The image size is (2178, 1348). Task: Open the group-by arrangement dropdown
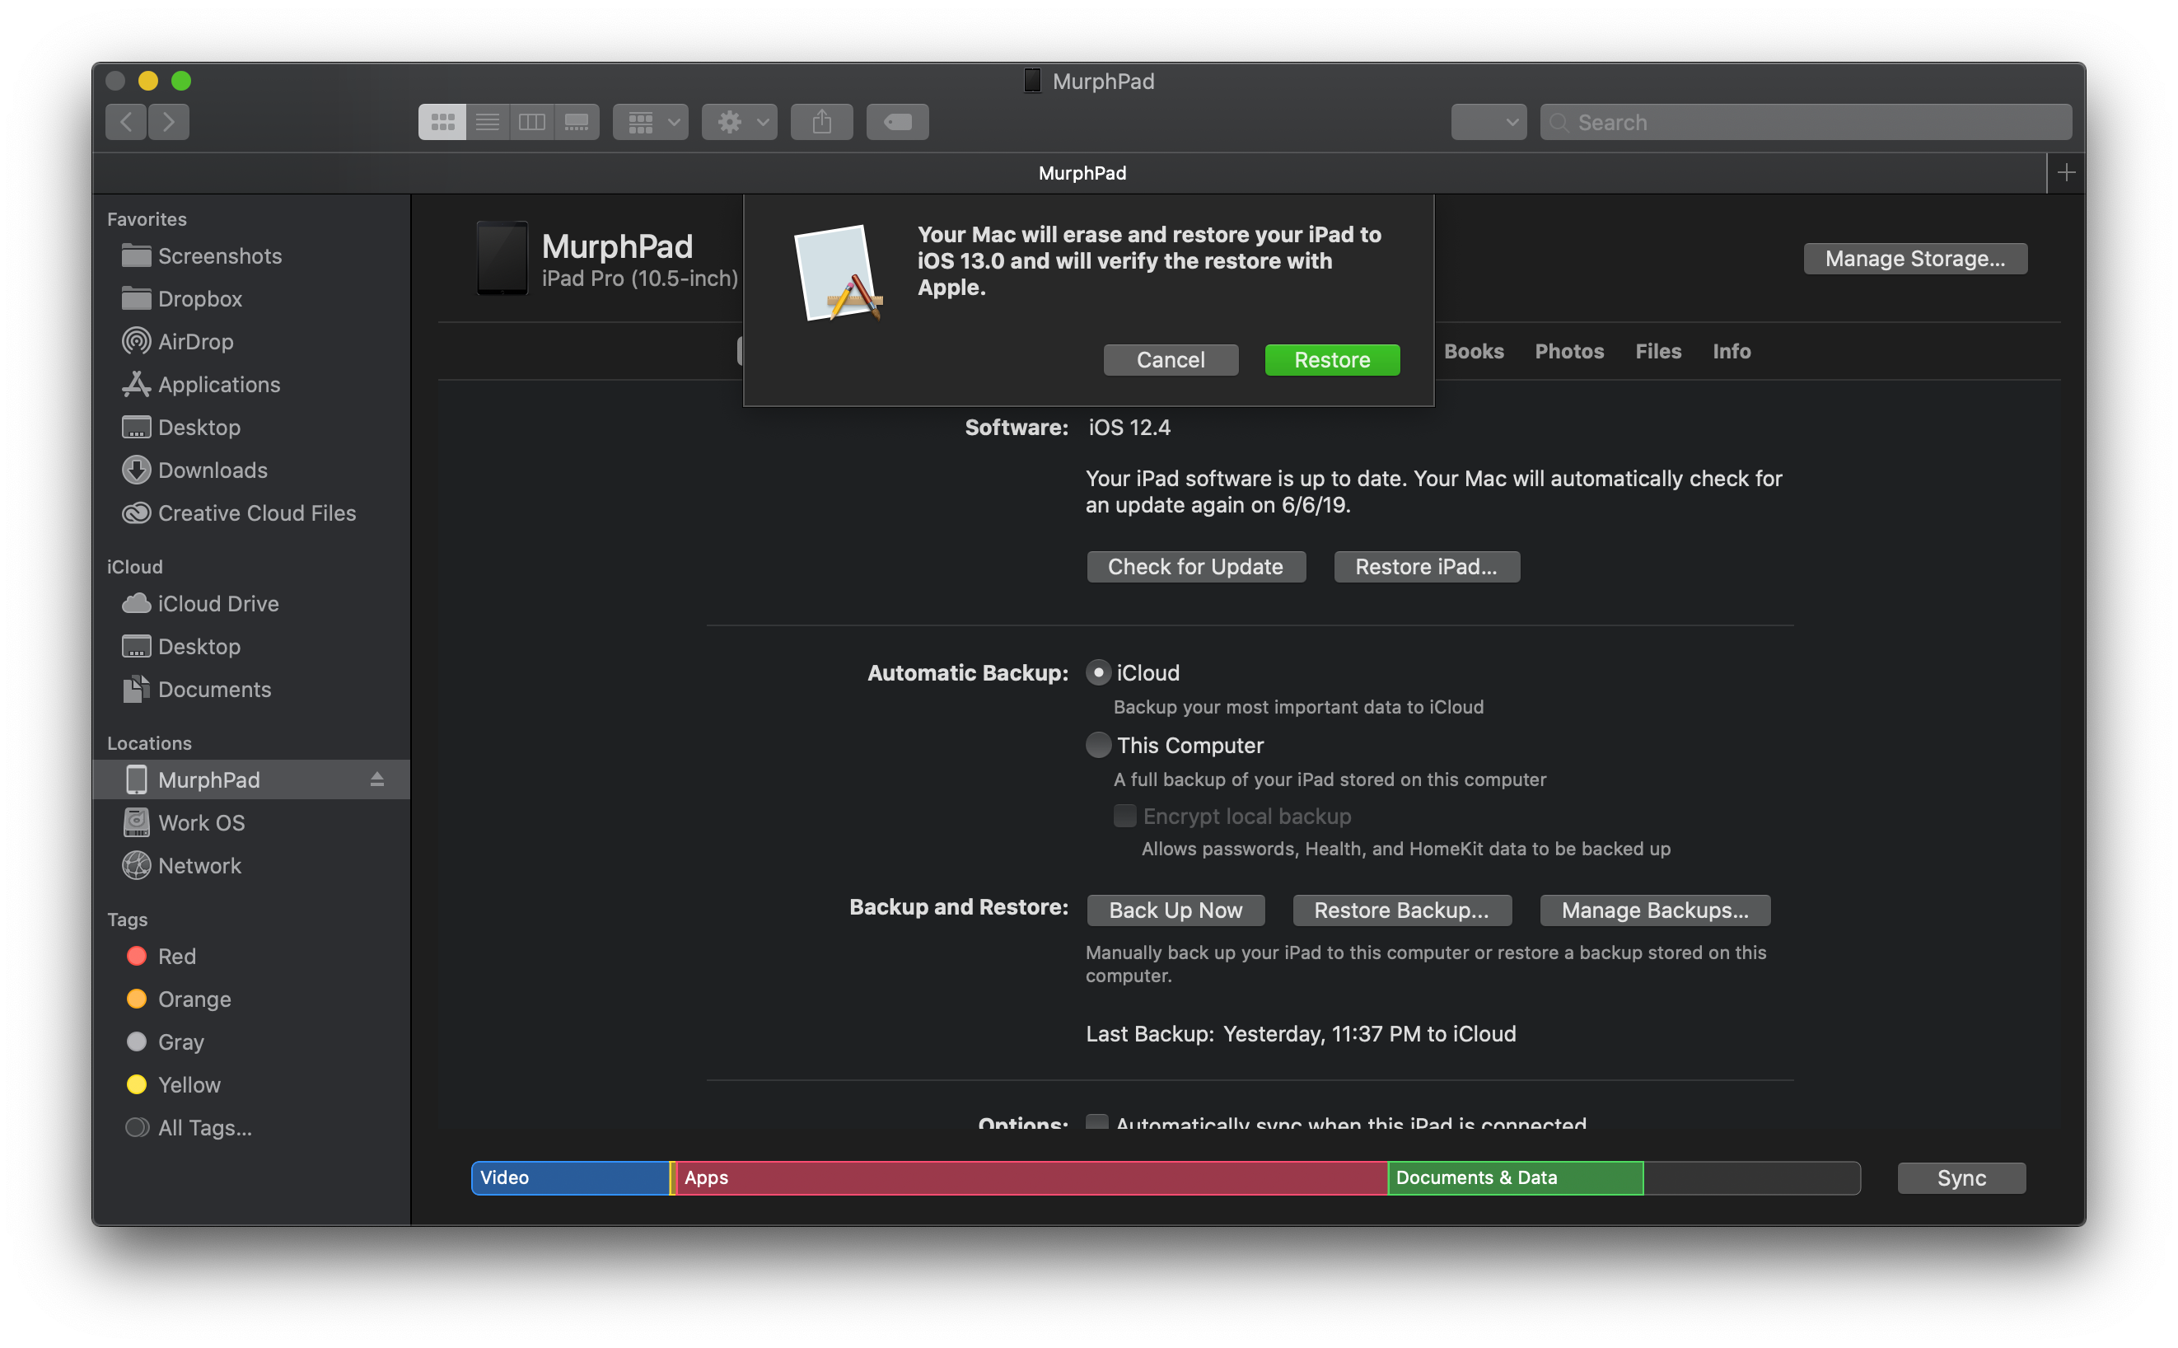click(x=651, y=122)
